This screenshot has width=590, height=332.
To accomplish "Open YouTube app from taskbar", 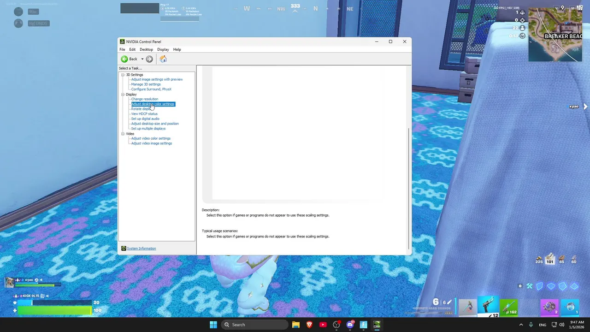I will (x=323, y=325).
